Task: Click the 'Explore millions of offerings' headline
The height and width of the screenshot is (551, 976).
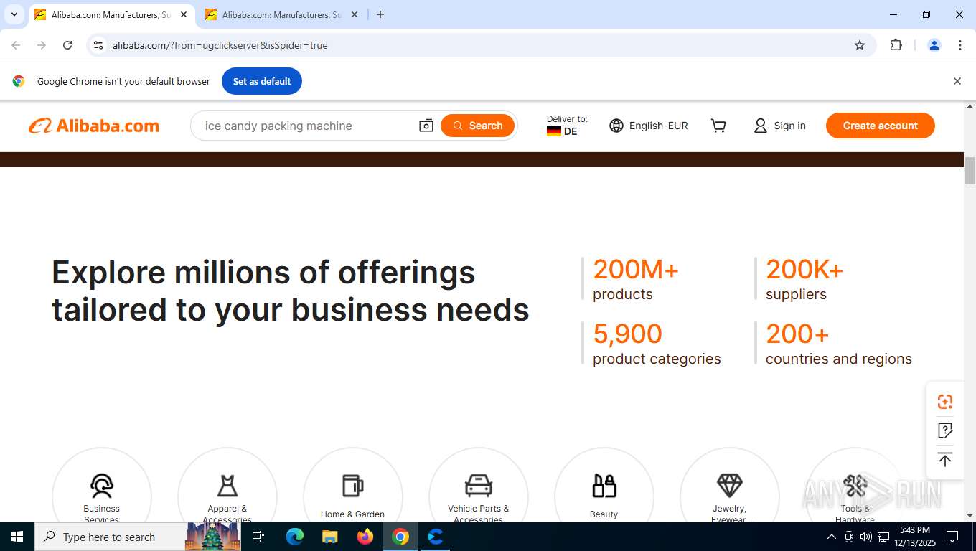Action: (x=291, y=291)
